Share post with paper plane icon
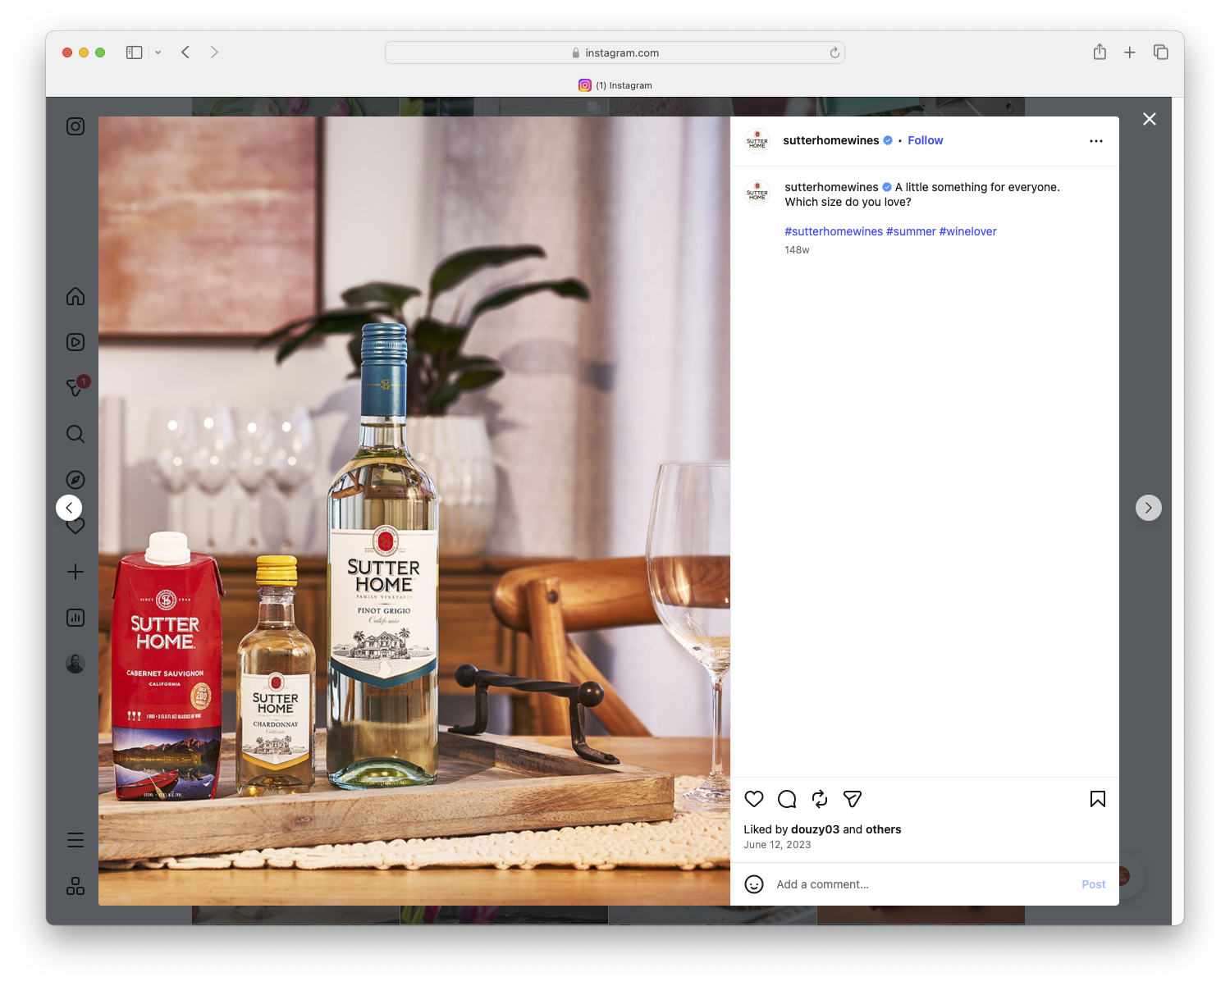Image resolution: width=1230 pixels, height=986 pixels. tap(853, 799)
